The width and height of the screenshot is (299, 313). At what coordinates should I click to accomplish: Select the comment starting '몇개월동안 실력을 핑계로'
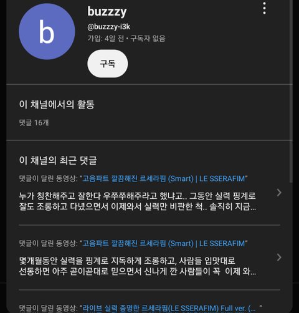point(137,266)
